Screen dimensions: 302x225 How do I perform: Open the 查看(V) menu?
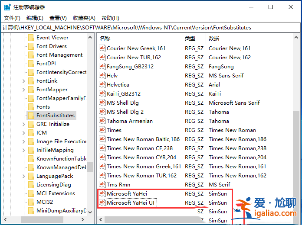[x=58, y=18]
